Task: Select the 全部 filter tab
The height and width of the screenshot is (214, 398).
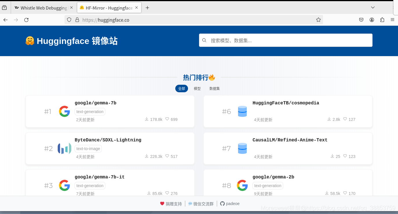Action: (182, 88)
